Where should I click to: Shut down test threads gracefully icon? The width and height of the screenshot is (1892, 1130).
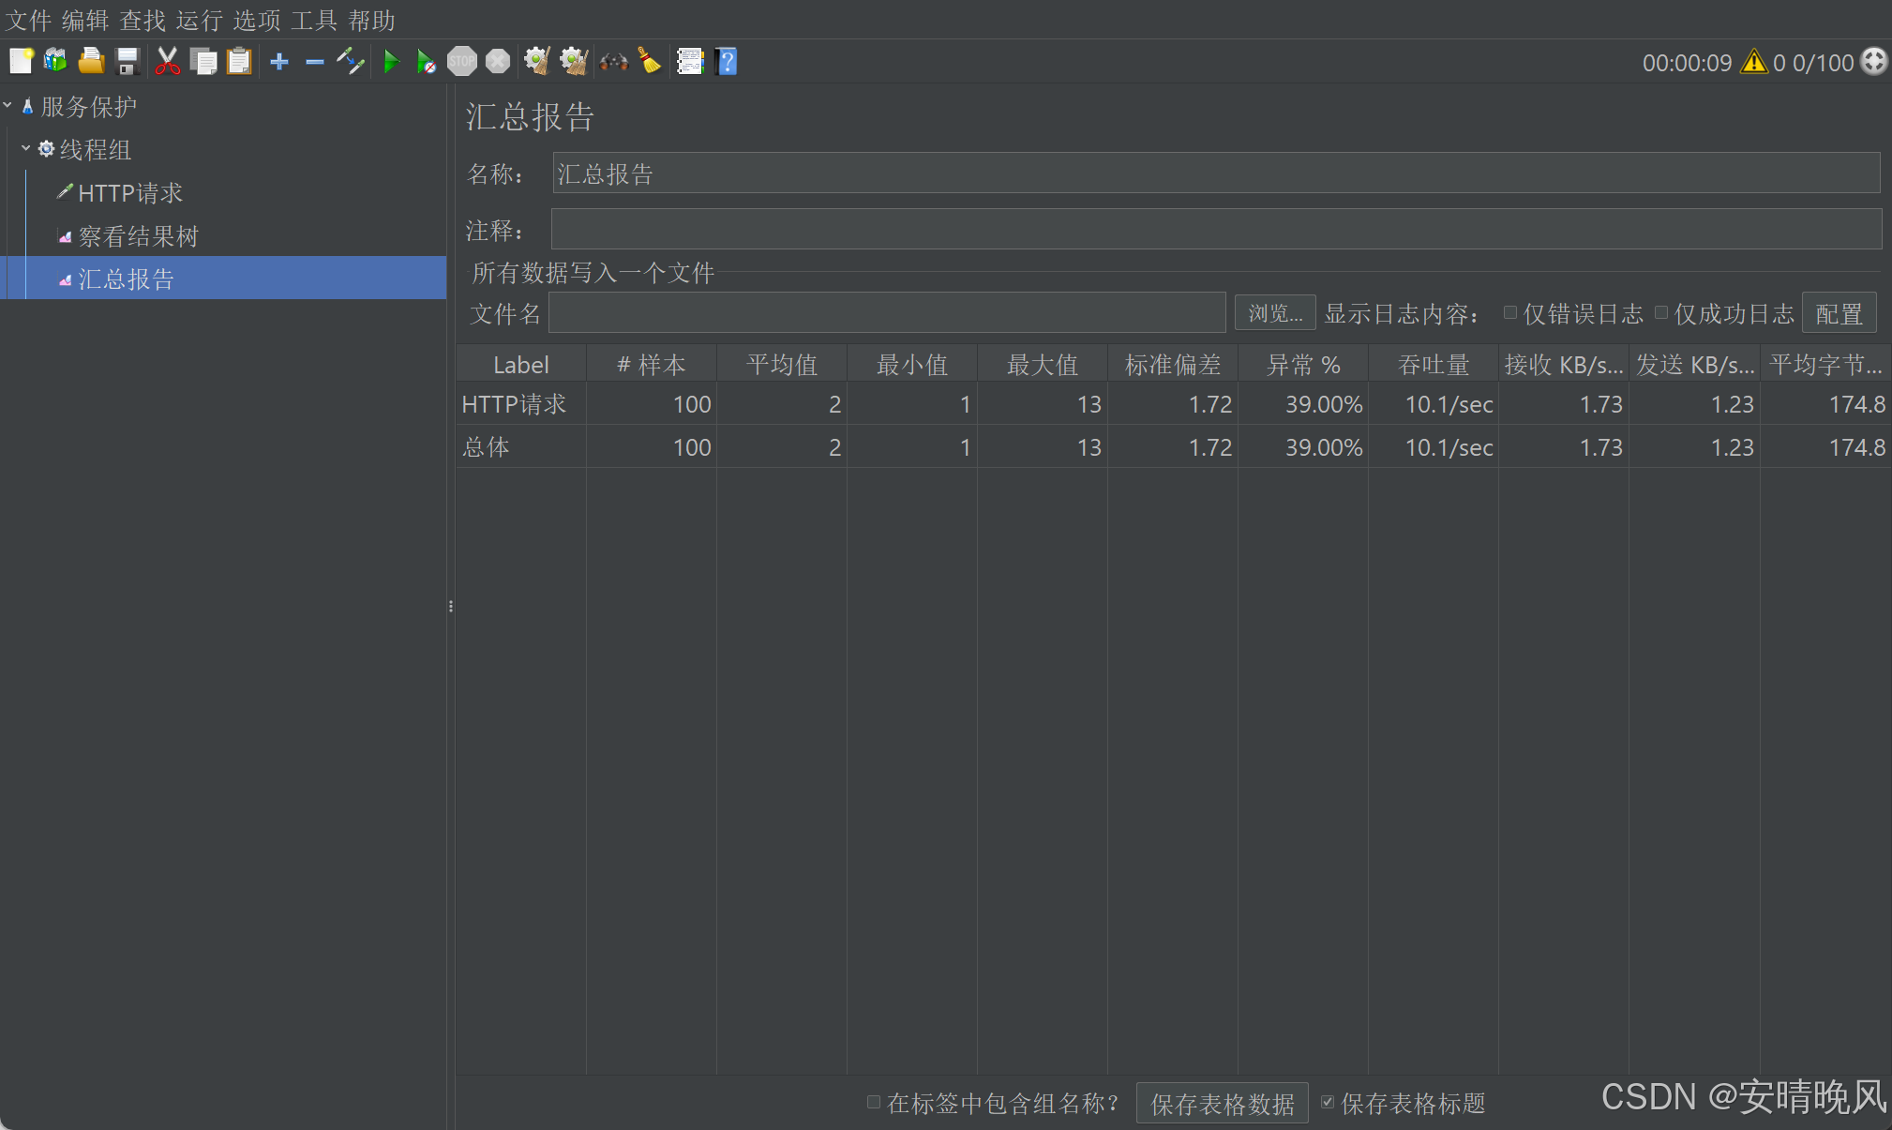[x=498, y=62]
